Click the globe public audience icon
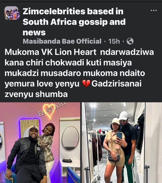The width and height of the screenshot is (162, 183). pos(130,41)
